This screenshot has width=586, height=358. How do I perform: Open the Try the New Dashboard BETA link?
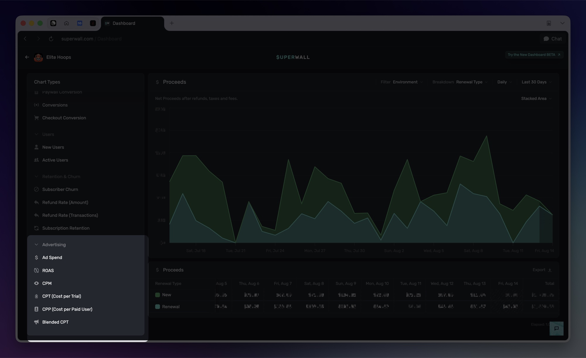(x=534, y=55)
